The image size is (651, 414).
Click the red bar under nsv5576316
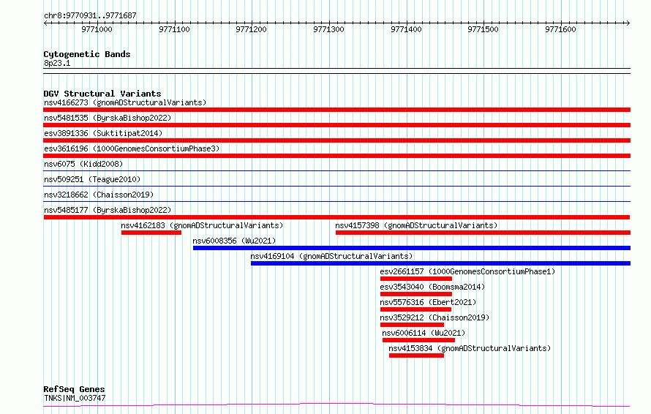(415, 309)
